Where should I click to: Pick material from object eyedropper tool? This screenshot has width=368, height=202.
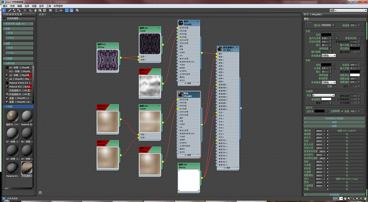coord(10,10)
